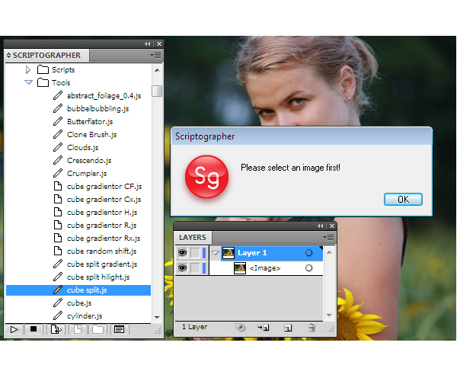This screenshot has height=365, width=457.
Task: Click OK in the Scriptographer dialog
Action: pyautogui.click(x=403, y=200)
